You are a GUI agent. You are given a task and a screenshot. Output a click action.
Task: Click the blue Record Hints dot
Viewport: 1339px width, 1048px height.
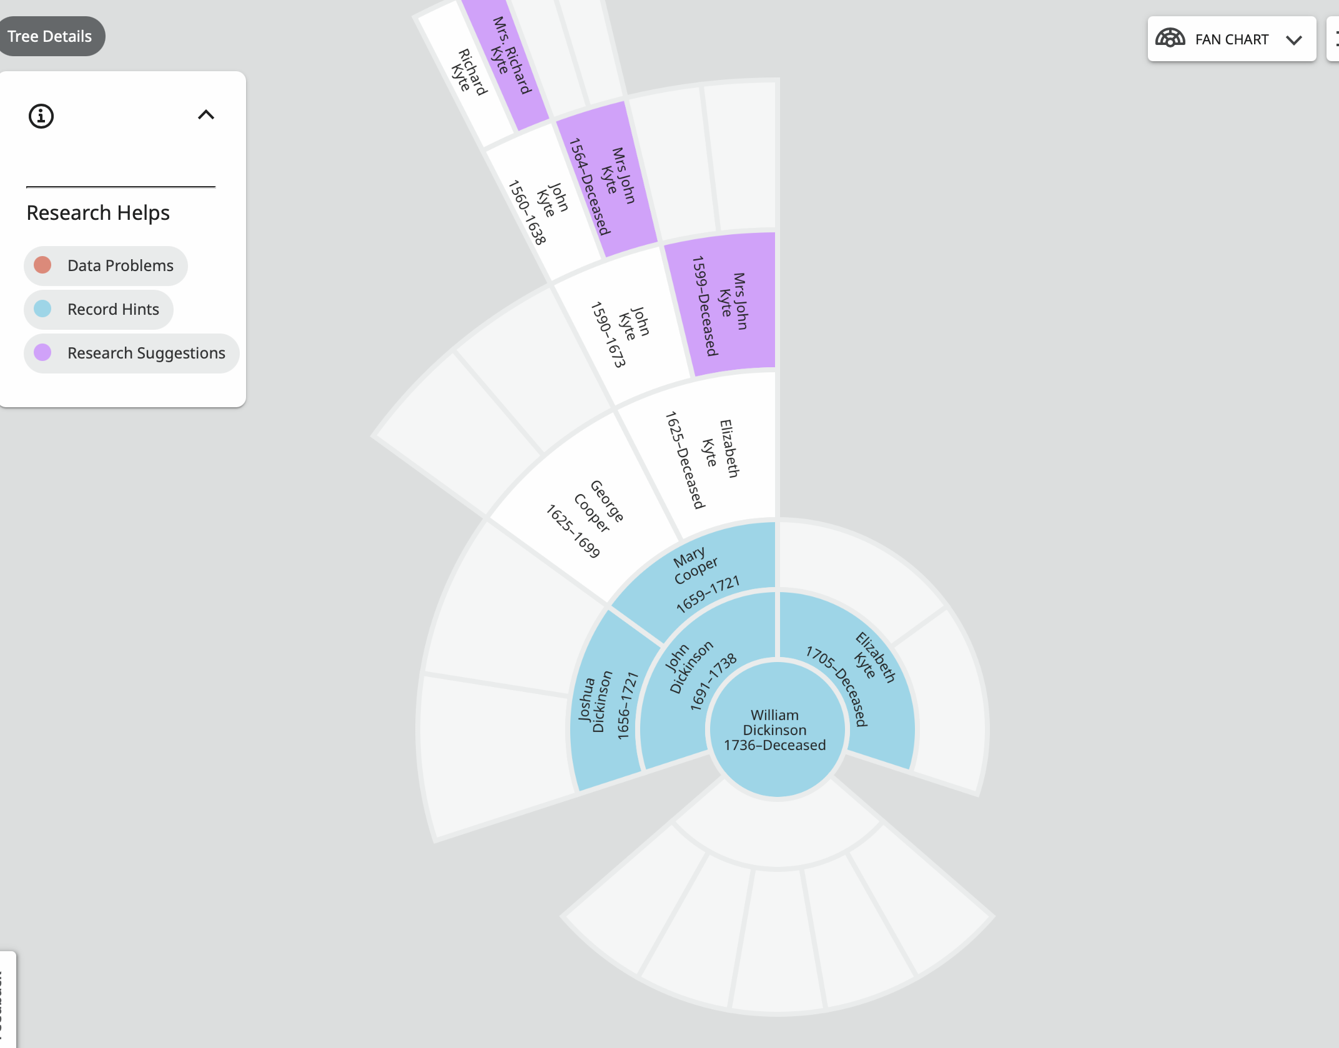click(42, 309)
